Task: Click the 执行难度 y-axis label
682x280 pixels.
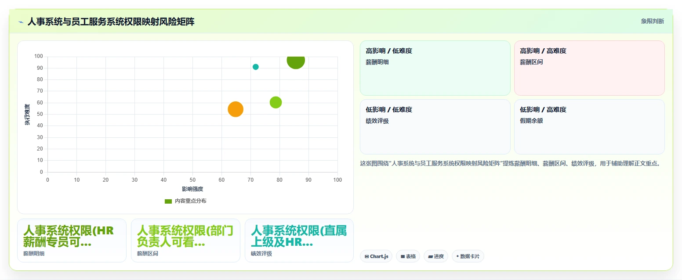Action: (27, 115)
